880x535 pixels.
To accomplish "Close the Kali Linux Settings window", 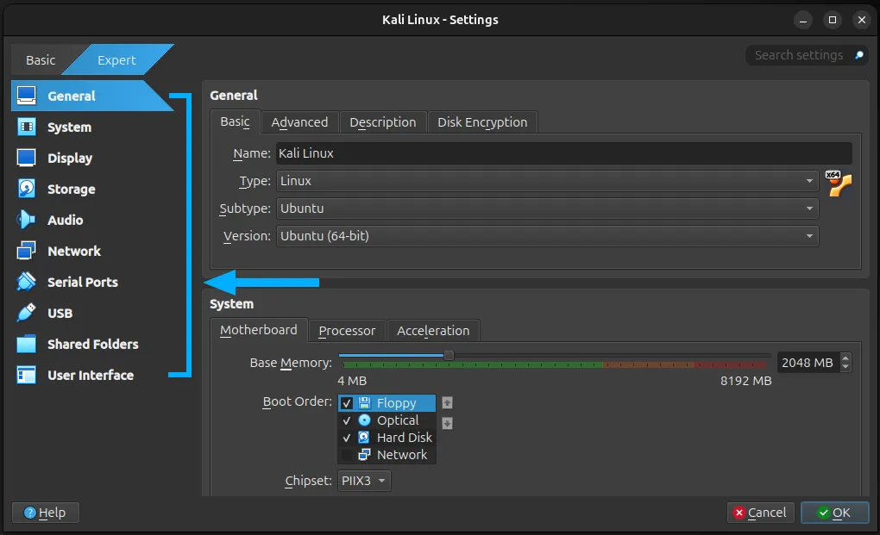I will (862, 20).
